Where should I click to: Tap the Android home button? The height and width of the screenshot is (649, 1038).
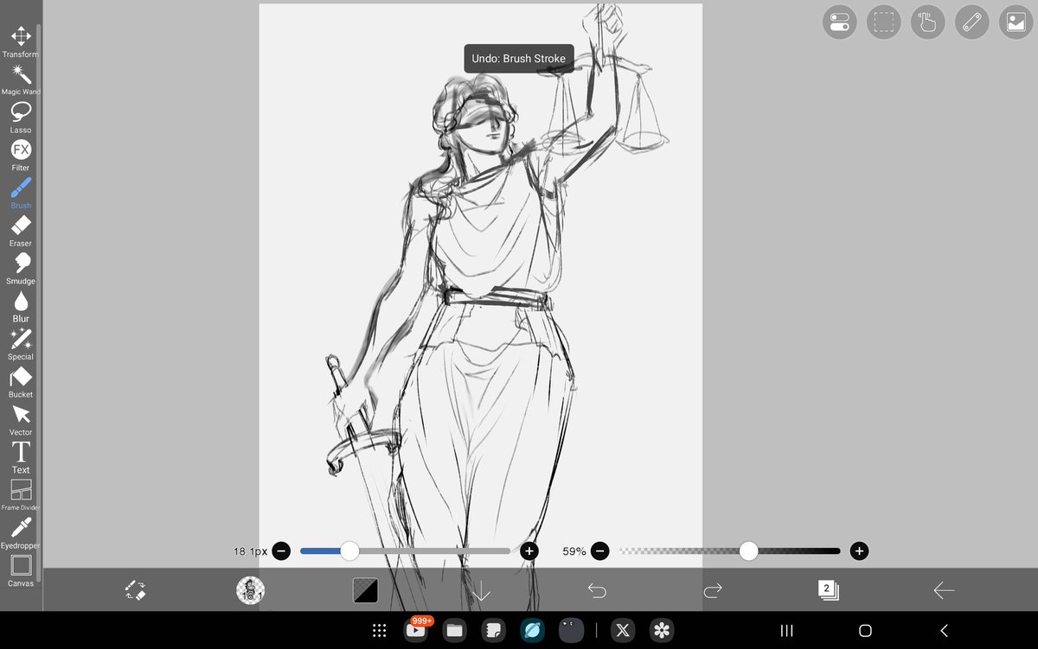(865, 631)
